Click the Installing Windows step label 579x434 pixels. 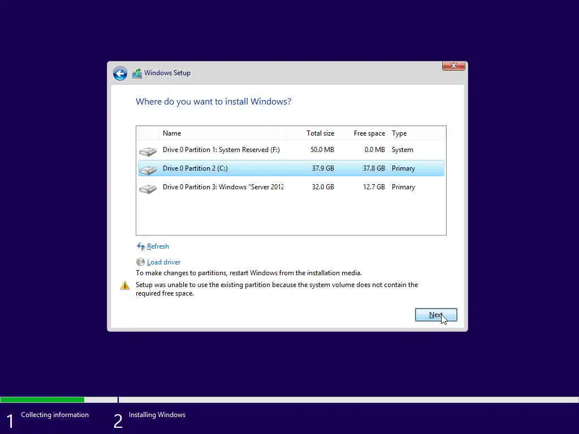click(x=157, y=415)
